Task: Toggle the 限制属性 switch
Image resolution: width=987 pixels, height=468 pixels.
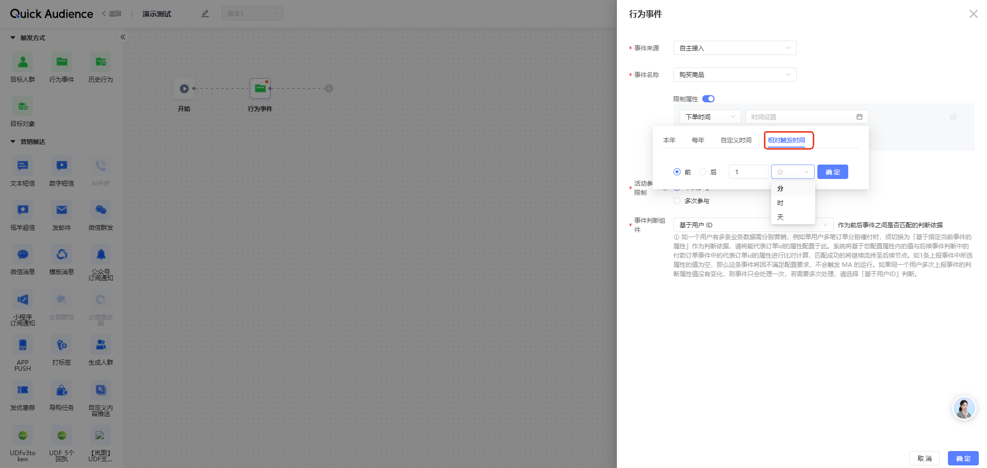Action: 708,99
